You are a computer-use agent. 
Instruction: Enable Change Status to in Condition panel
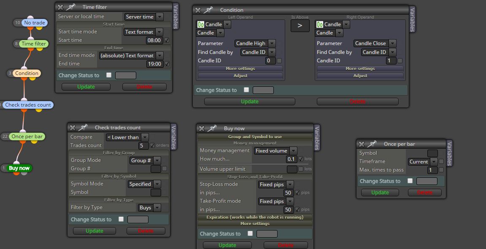[246, 90]
